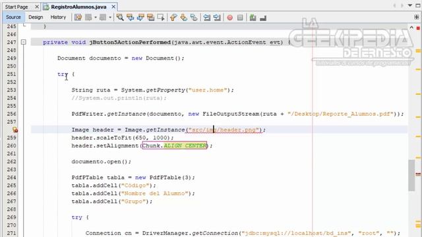Jump to Previous Bookmark icon
422x237 pixels.
point(173,18)
